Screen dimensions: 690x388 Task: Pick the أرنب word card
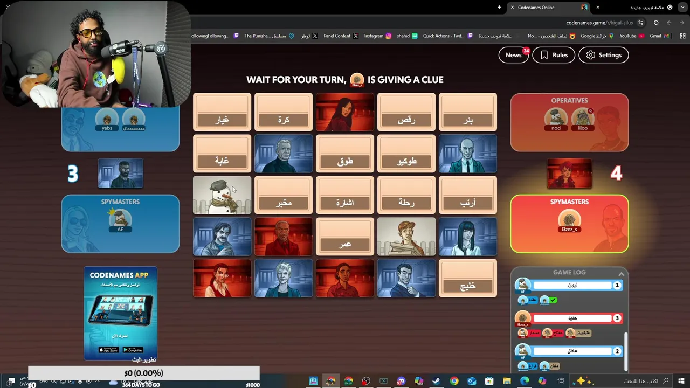coord(468,195)
